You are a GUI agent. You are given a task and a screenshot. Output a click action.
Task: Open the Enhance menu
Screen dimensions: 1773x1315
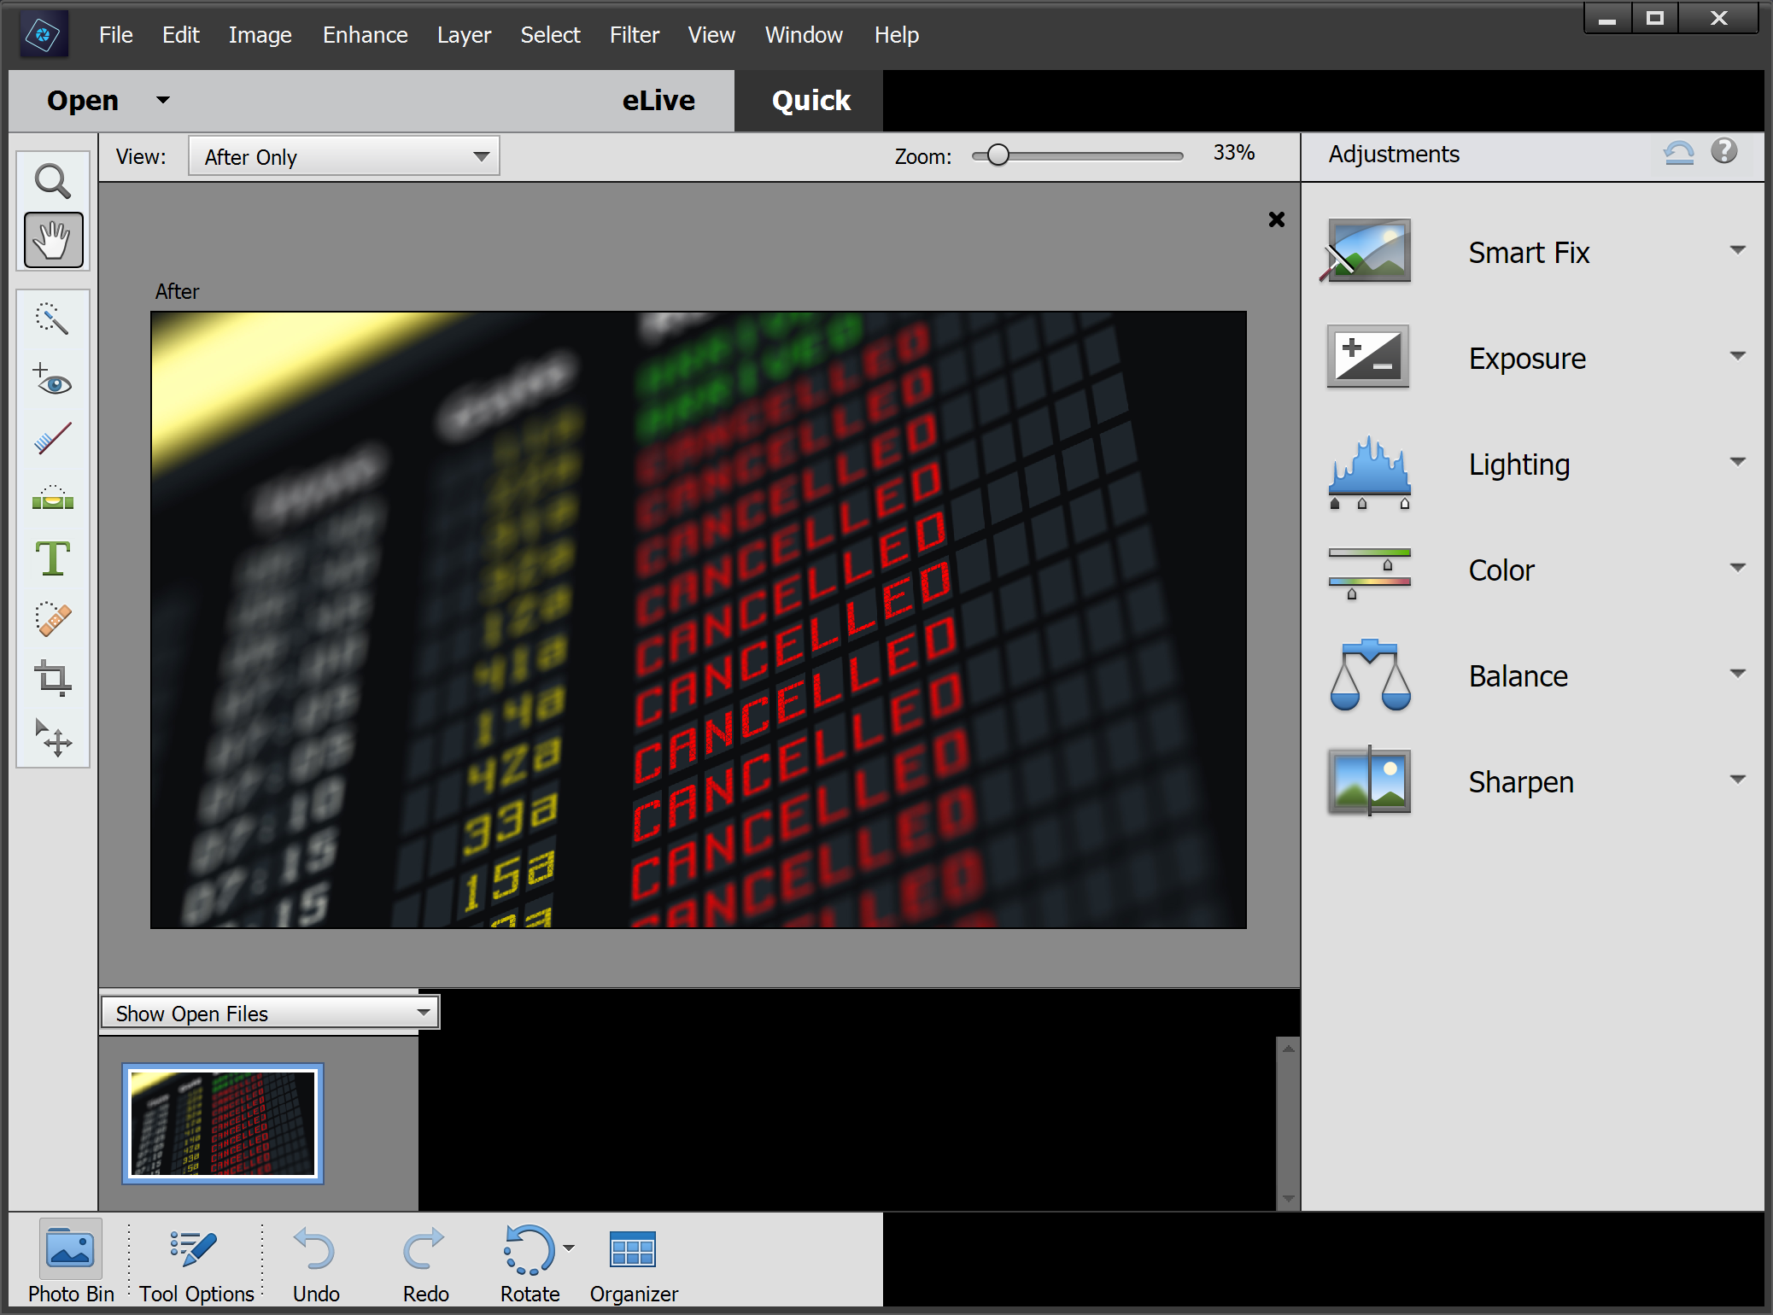(x=365, y=34)
